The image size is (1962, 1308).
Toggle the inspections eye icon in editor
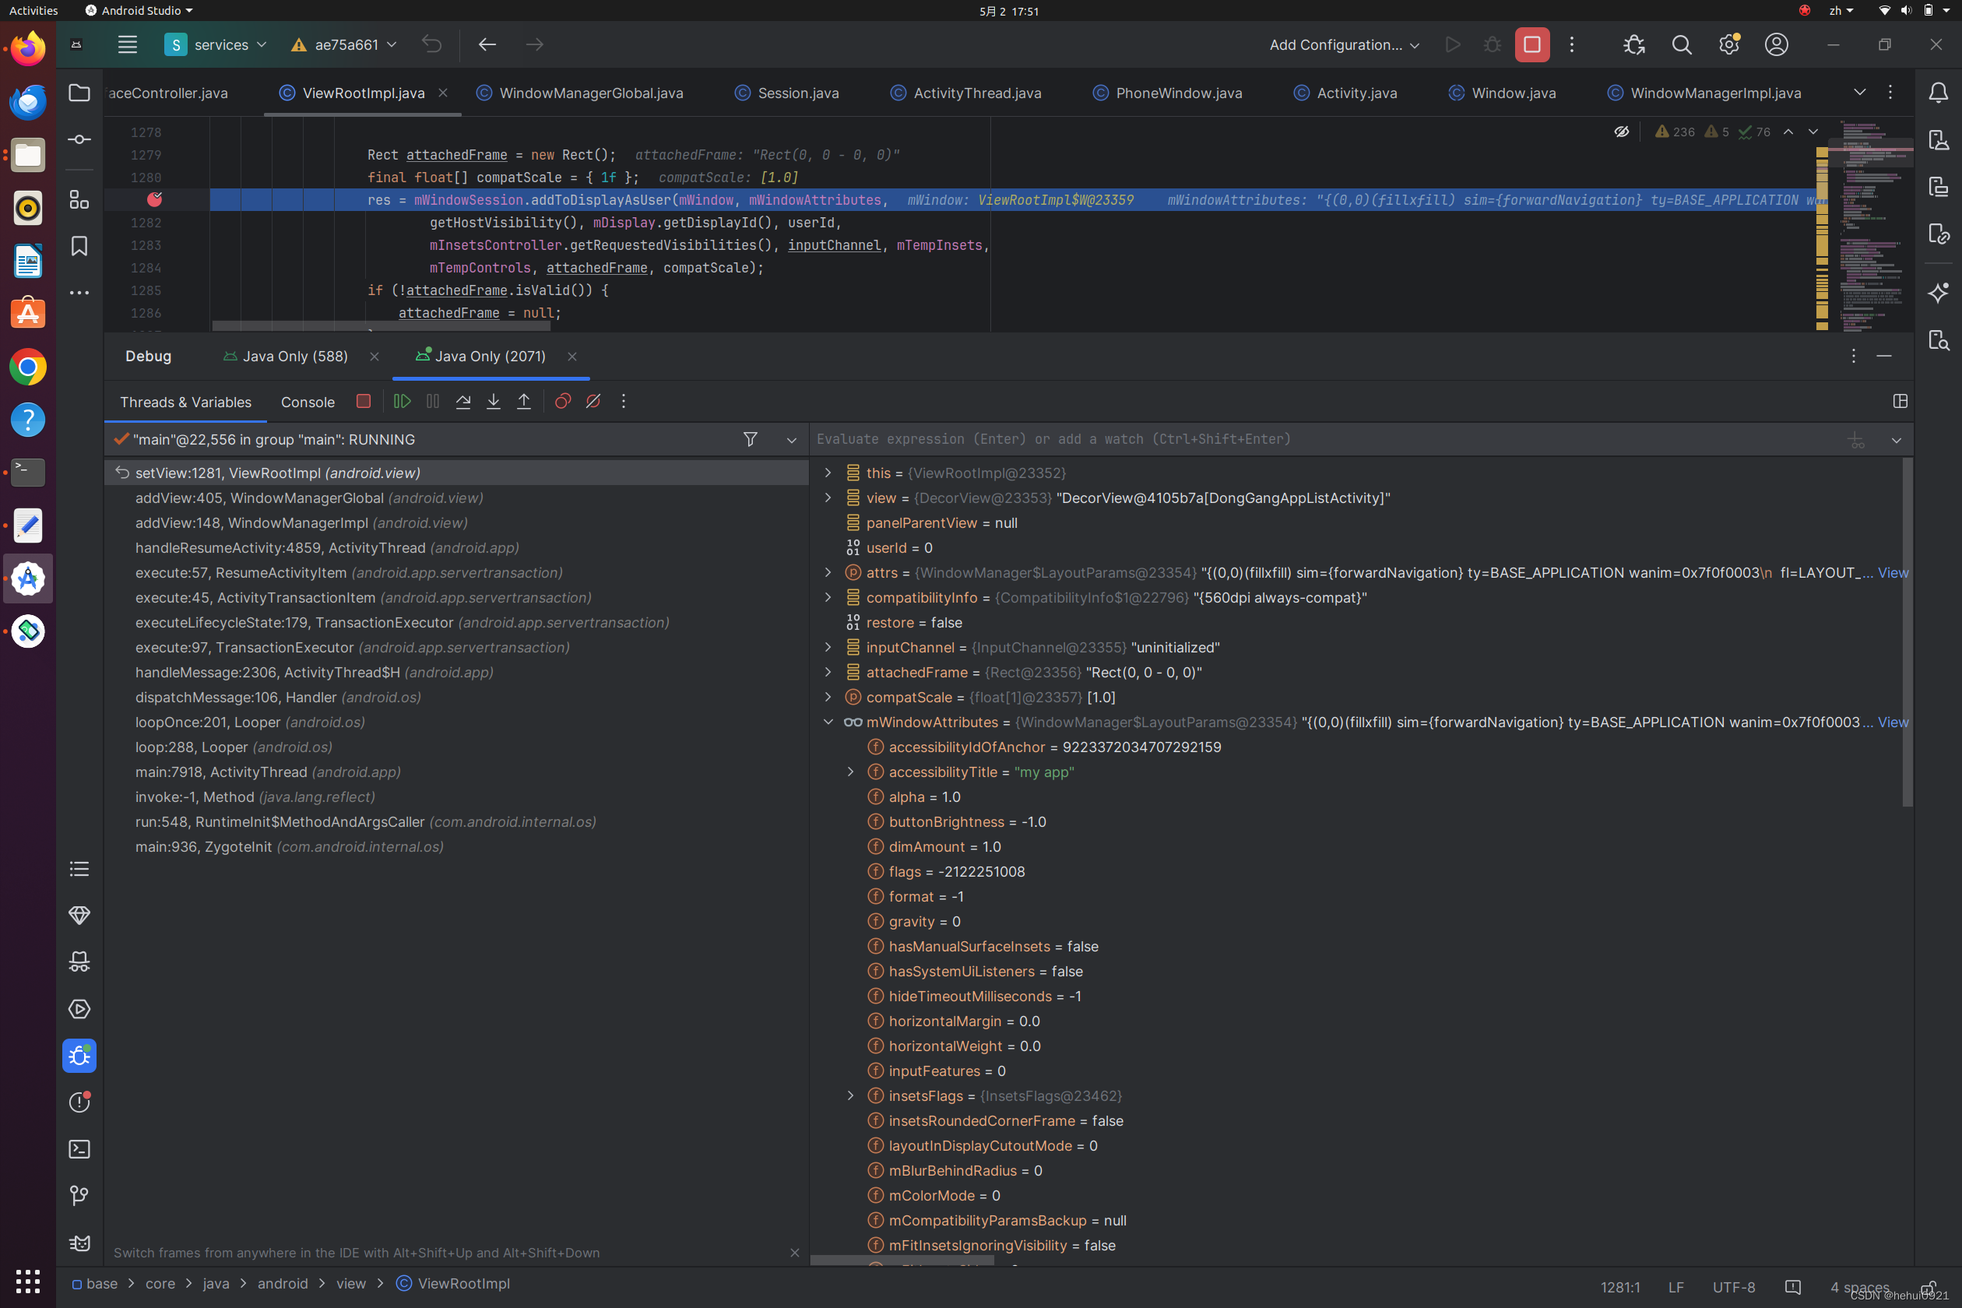(1622, 132)
